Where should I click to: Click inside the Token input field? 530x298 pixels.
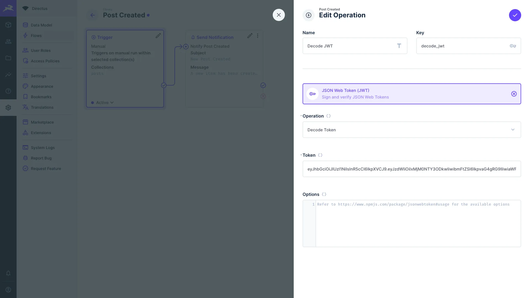click(411, 169)
